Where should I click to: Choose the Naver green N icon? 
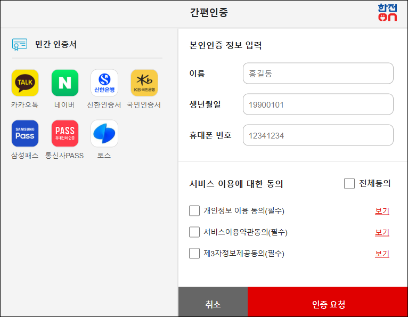coord(65,83)
